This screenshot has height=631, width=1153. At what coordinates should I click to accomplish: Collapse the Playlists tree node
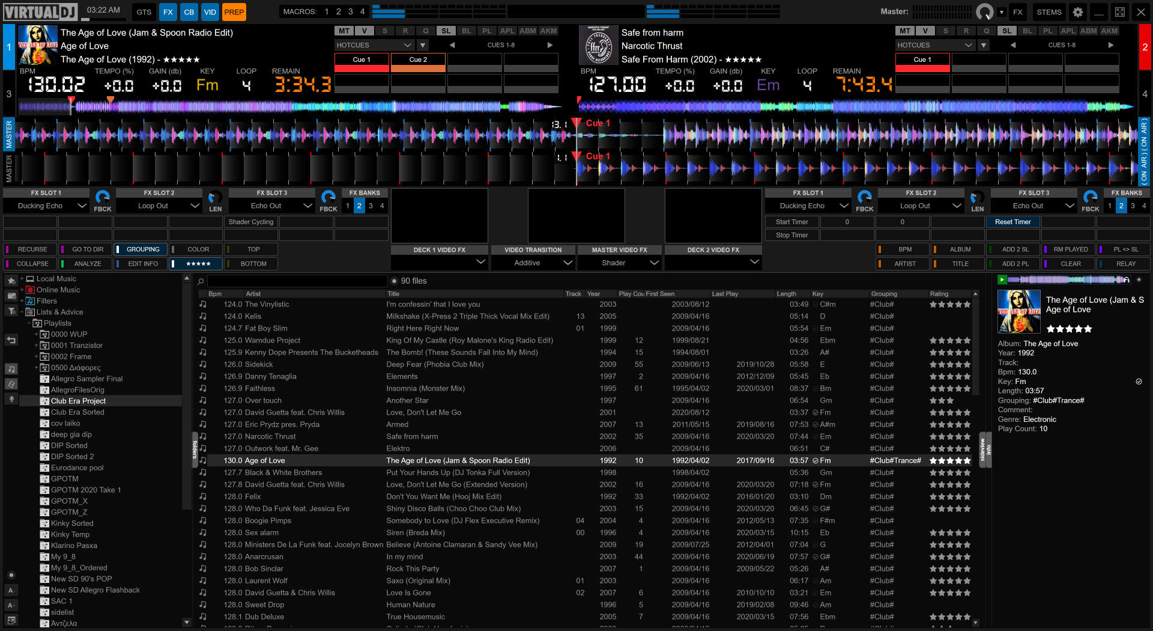29,323
